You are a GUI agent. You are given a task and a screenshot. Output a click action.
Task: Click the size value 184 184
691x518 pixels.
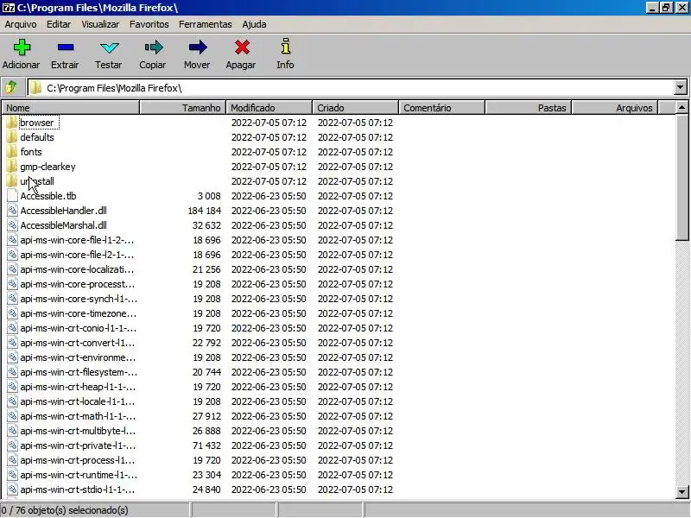(x=205, y=211)
